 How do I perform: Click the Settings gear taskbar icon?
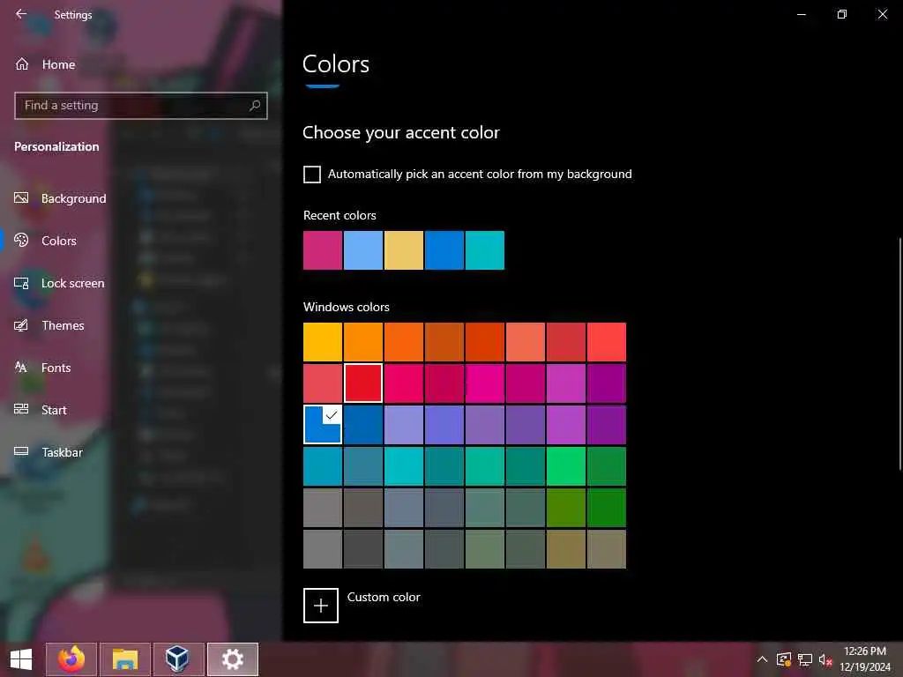[x=233, y=659]
